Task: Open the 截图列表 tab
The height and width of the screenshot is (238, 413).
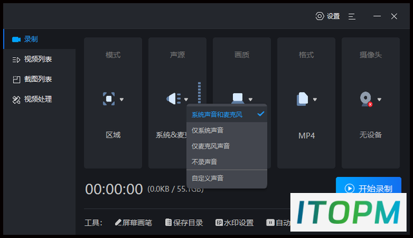Action: tap(39, 79)
